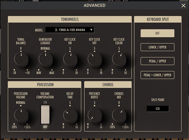Click the KEYBOARD SPLIT section header
Viewport: 189px width, 140px height.
click(x=158, y=19)
